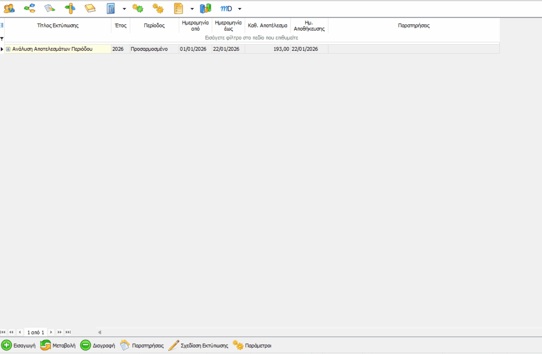542x354 pixels.
Task: Open the orange checklist document icon
Action: pyautogui.click(x=178, y=8)
